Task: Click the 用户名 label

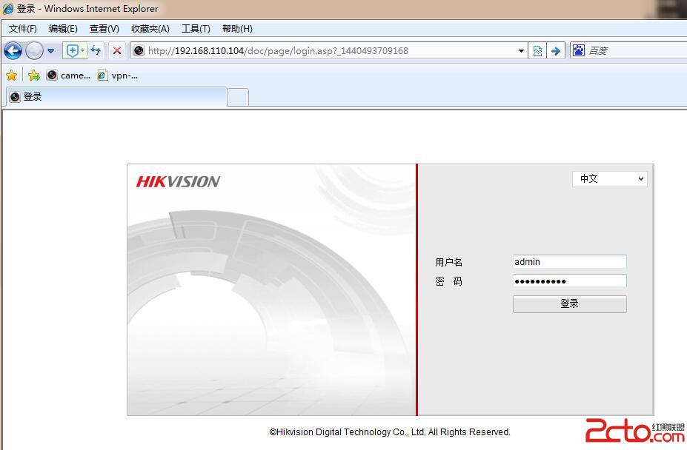Action: point(448,262)
